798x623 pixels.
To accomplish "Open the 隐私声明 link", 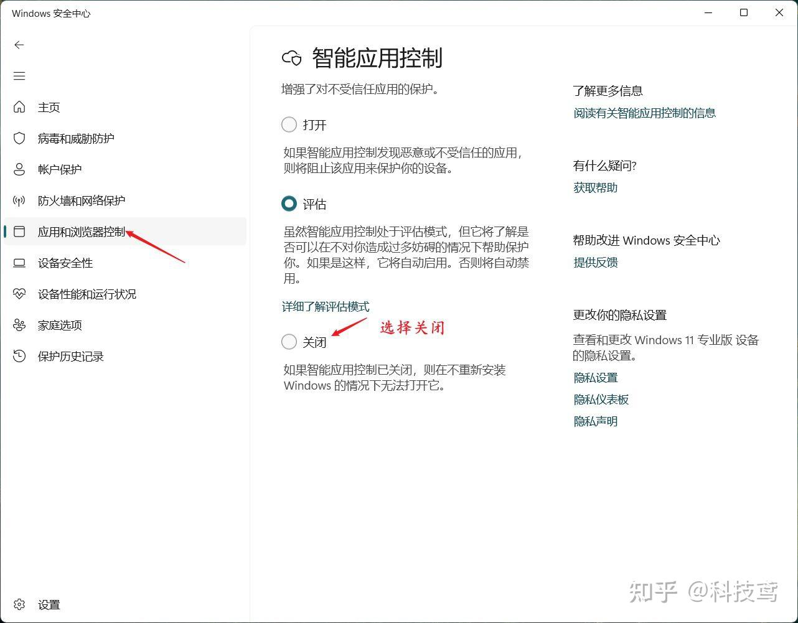I will click(x=595, y=421).
